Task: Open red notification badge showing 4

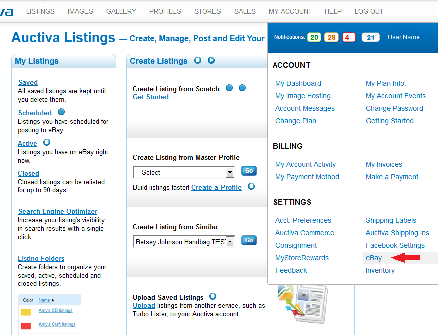Action: coord(349,37)
